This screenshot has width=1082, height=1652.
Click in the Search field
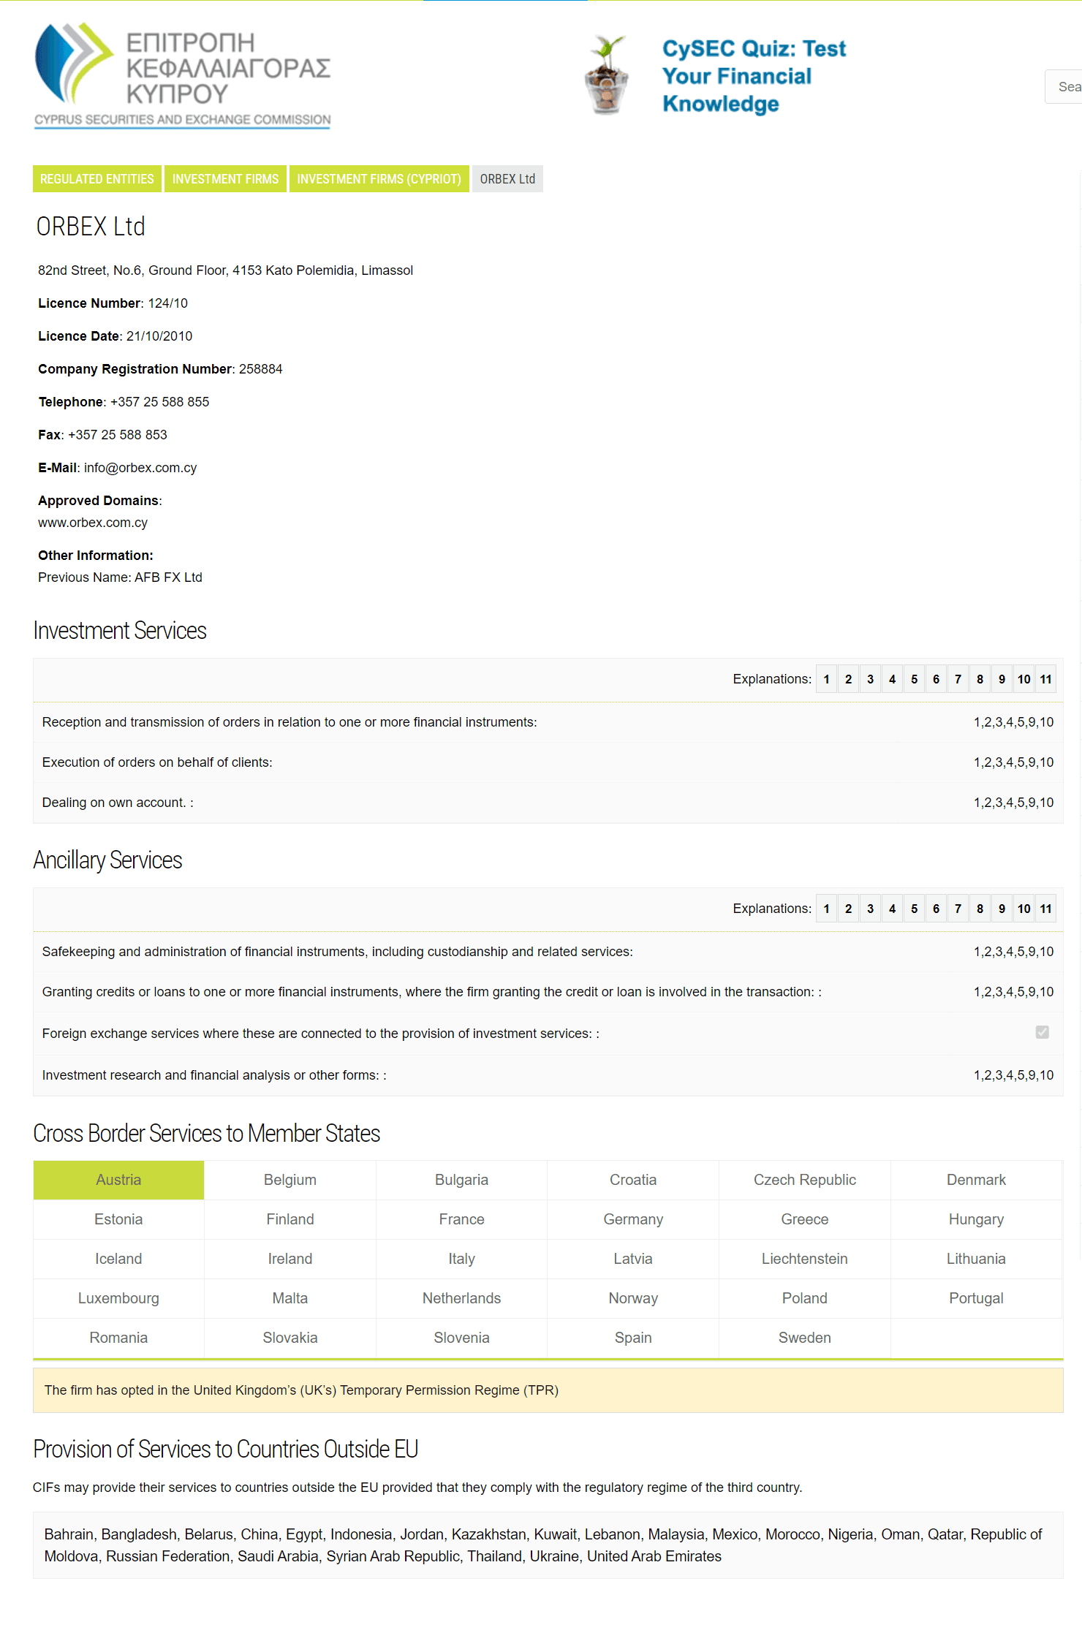pyautogui.click(x=1064, y=86)
